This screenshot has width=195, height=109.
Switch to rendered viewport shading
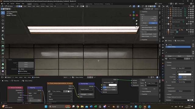[155, 6]
